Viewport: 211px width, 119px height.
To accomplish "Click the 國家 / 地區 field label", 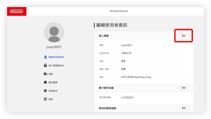I will point(104,69).
